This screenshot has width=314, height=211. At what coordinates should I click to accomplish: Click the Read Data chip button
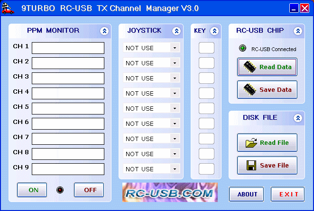[267, 67]
